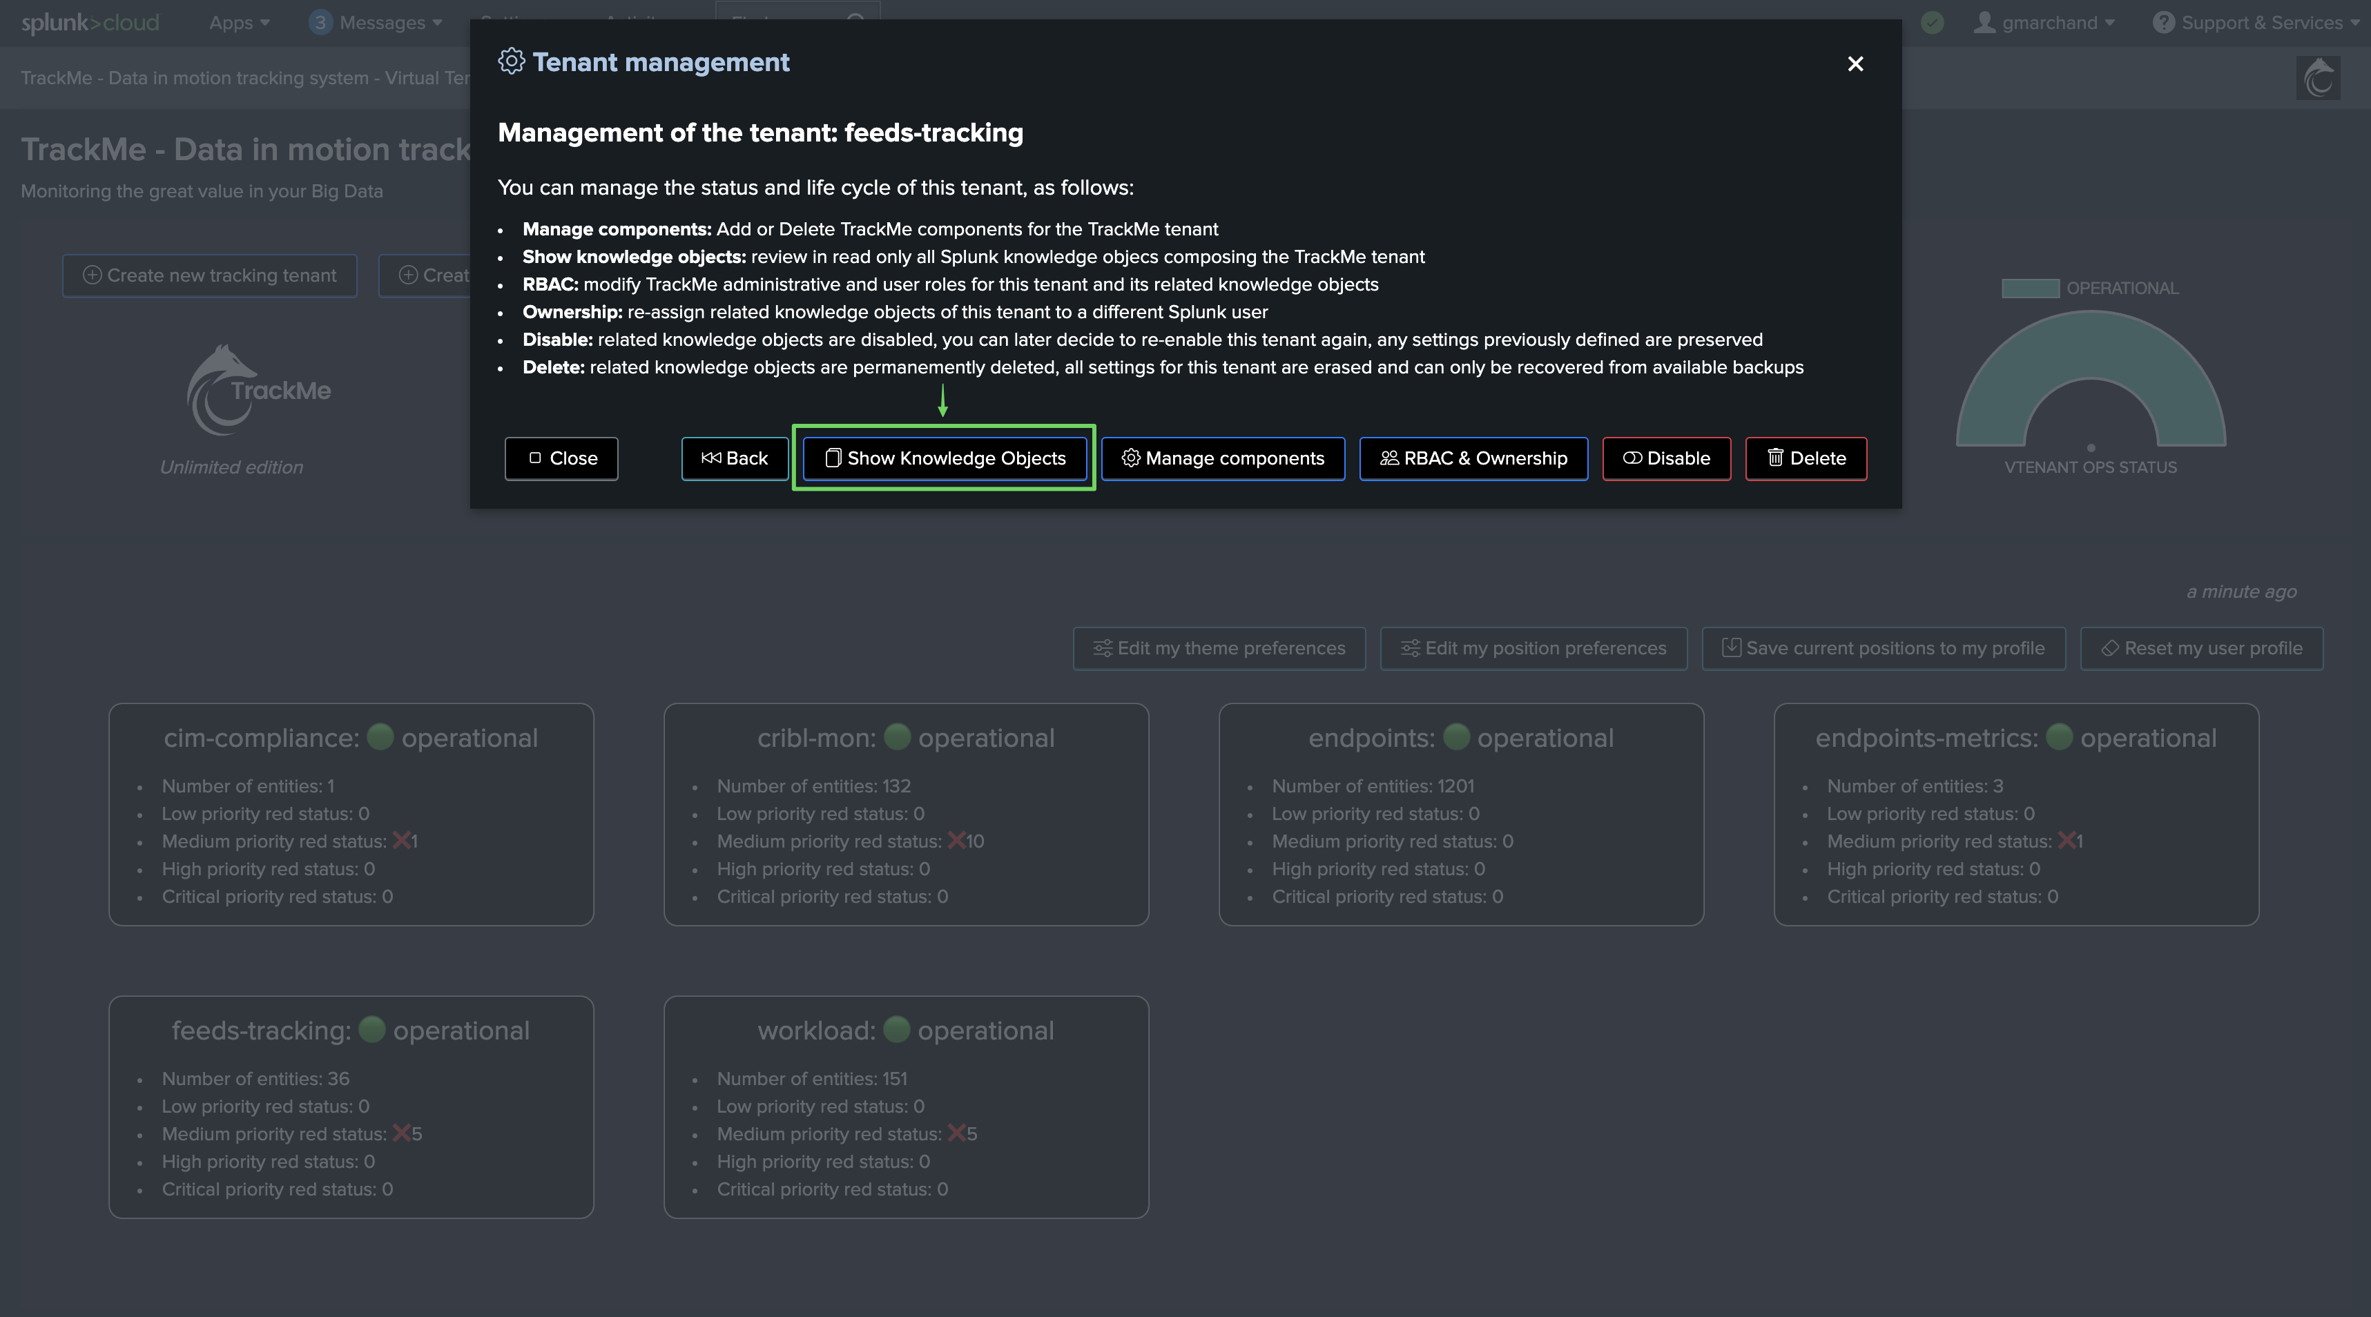Close the modal with the X icon
This screenshot has height=1317, width=2371.
coord(1855,64)
